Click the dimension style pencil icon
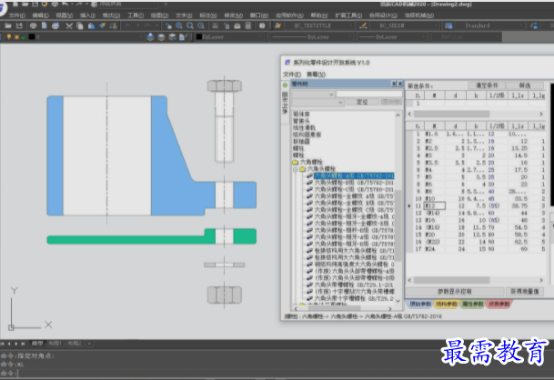Screen dimensions: 554x380 tap(363, 25)
